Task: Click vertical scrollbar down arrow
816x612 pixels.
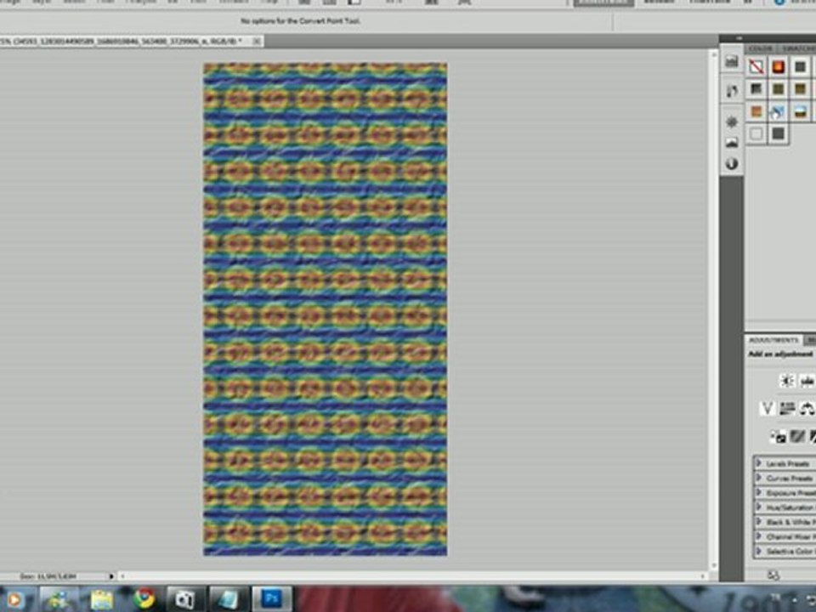Action: pos(713,565)
